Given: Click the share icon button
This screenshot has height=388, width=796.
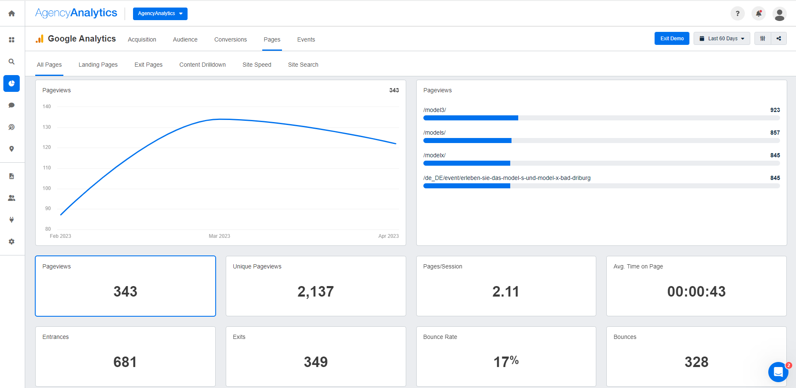Looking at the screenshot, I should click(x=779, y=39).
